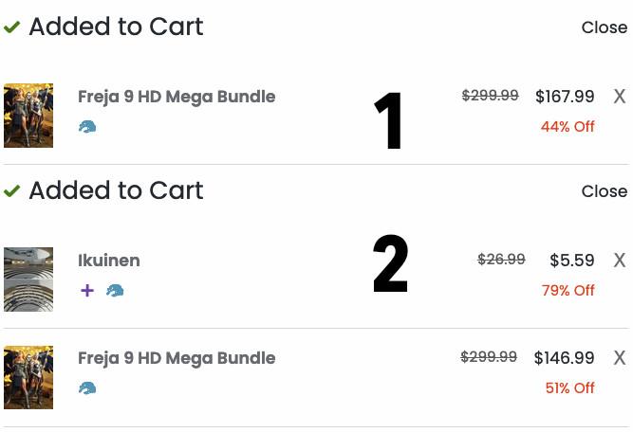This screenshot has width=633, height=432.
Task: Close the upper Added to Cart notification
Action: tap(604, 27)
